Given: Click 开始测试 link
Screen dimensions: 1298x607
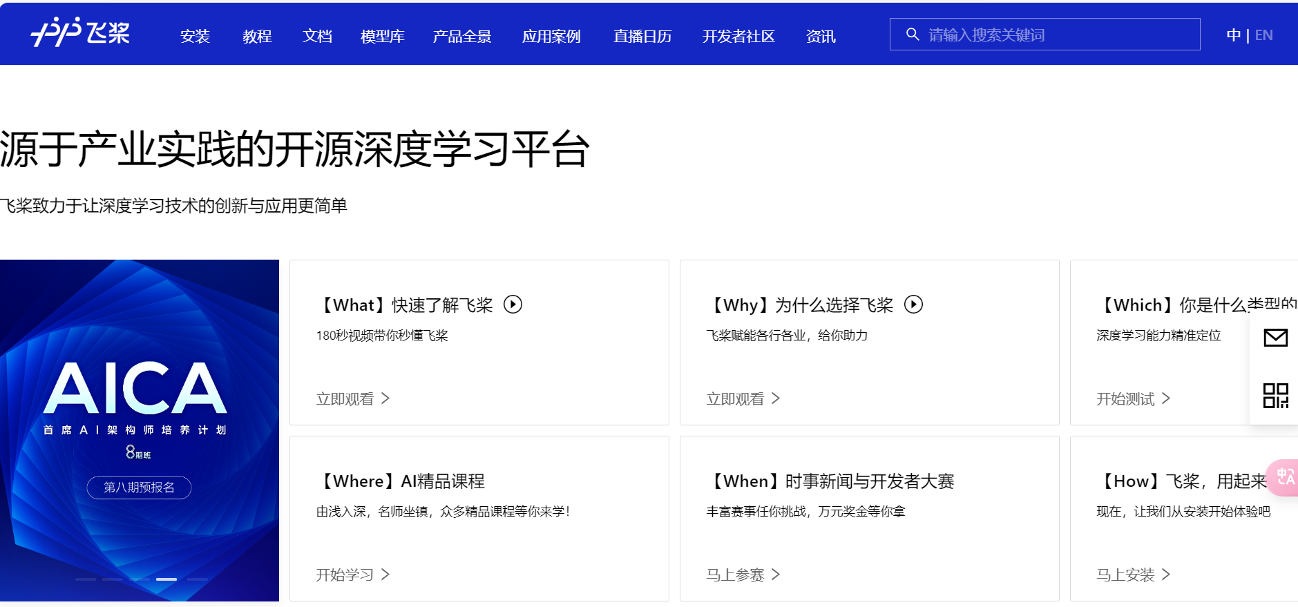Looking at the screenshot, I should [x=1134, y=398].
